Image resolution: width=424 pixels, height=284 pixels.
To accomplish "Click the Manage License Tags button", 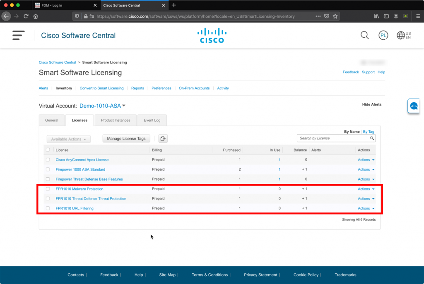I will pyautogui.click(x=126, y=138).
